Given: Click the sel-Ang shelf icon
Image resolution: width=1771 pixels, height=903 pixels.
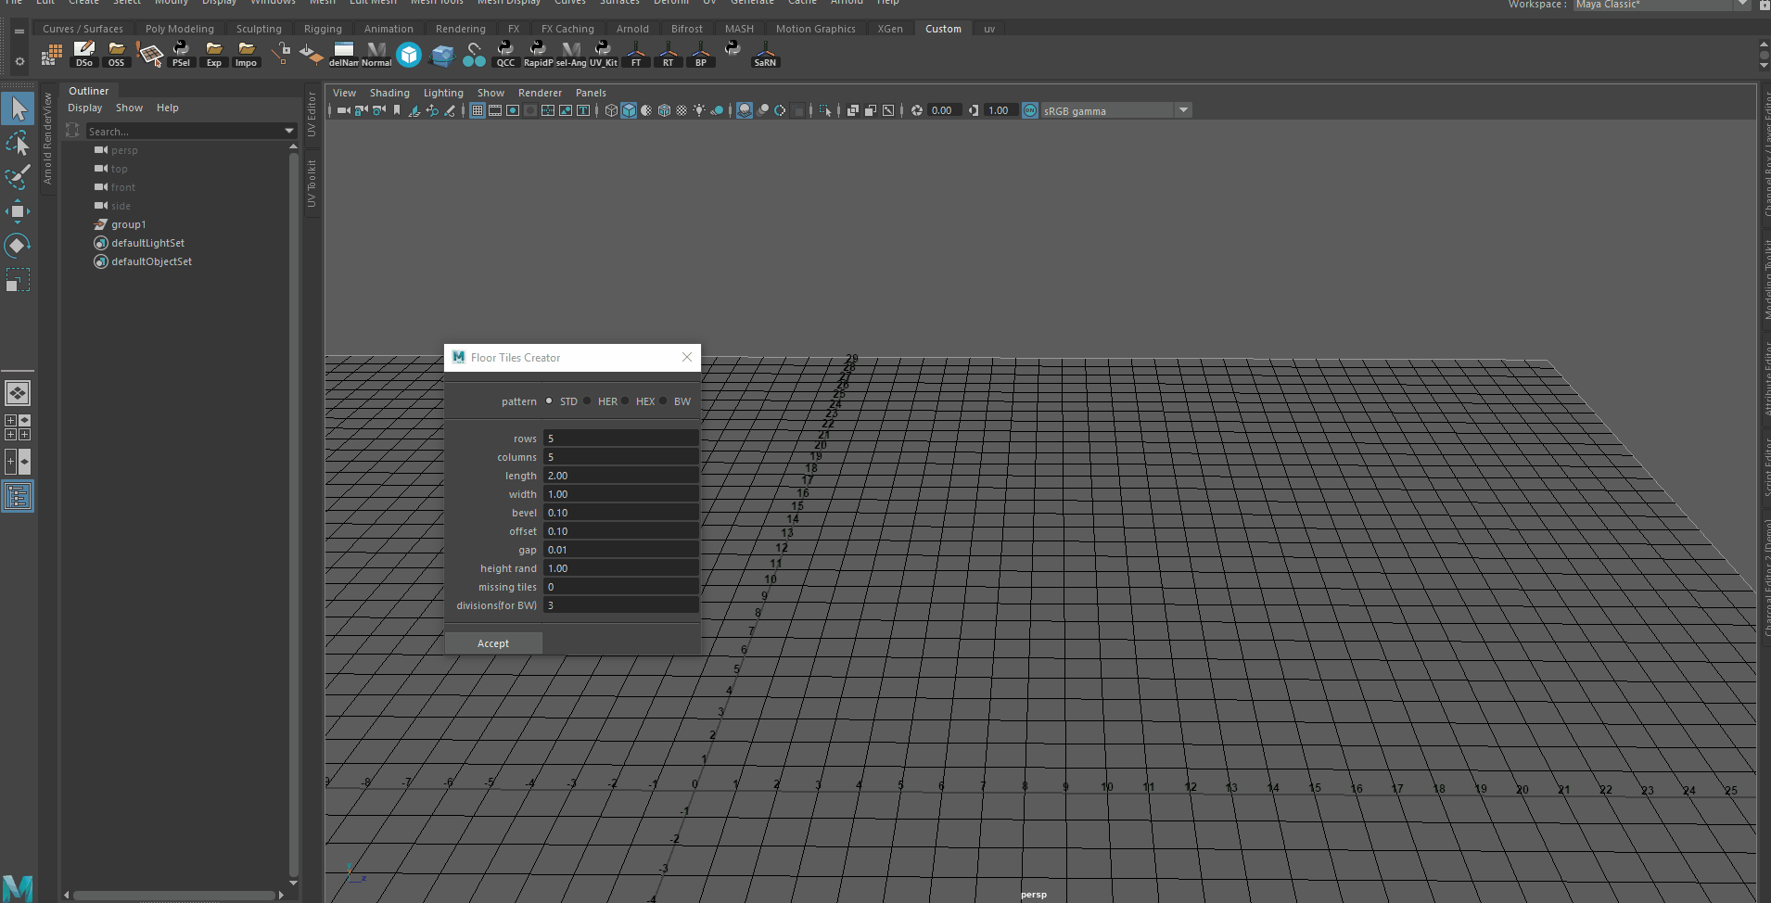Looking at the screenshot, I should (x=571, y=55).
